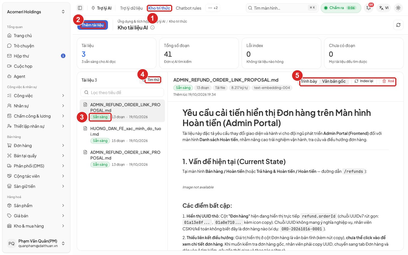Click the Cuộc họp video icon

[x=9, y=66]
